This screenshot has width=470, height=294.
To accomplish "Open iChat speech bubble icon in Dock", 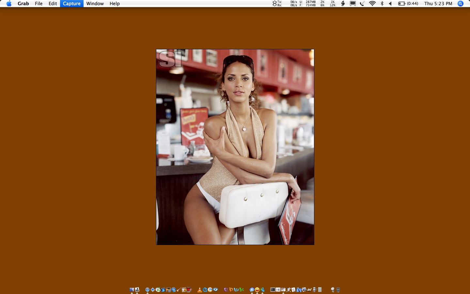I will pyautogui.click(x=252, y=289).
